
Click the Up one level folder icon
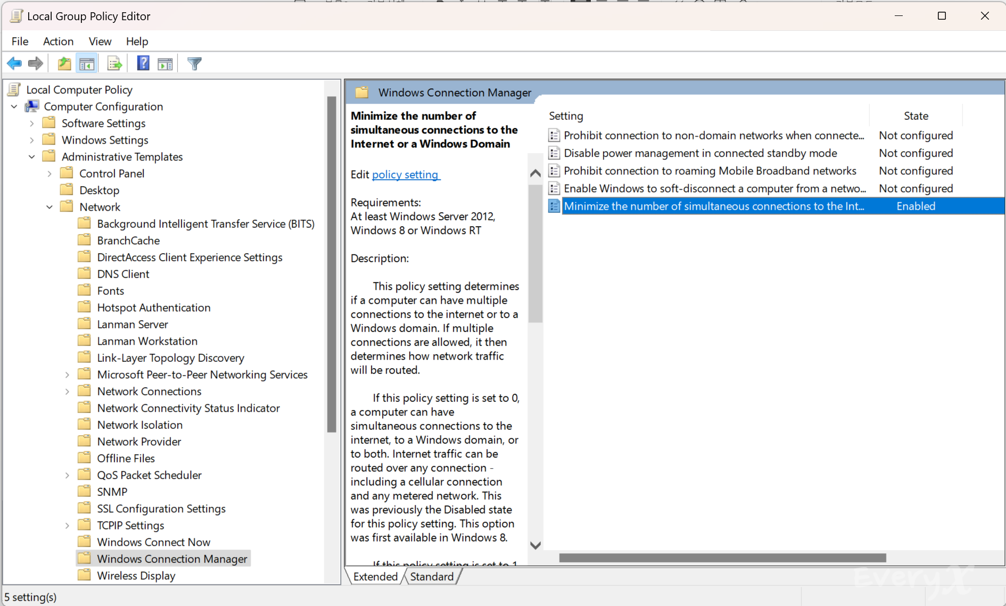point(64,64)
